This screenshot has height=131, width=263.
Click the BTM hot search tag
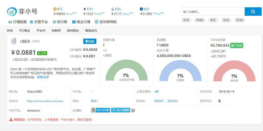[240, 20]
